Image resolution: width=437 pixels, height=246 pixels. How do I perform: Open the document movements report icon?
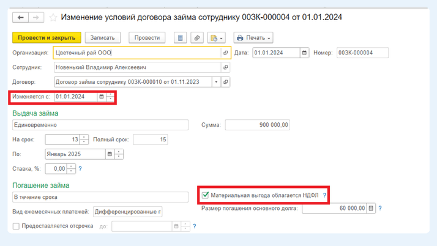[180, 38]
